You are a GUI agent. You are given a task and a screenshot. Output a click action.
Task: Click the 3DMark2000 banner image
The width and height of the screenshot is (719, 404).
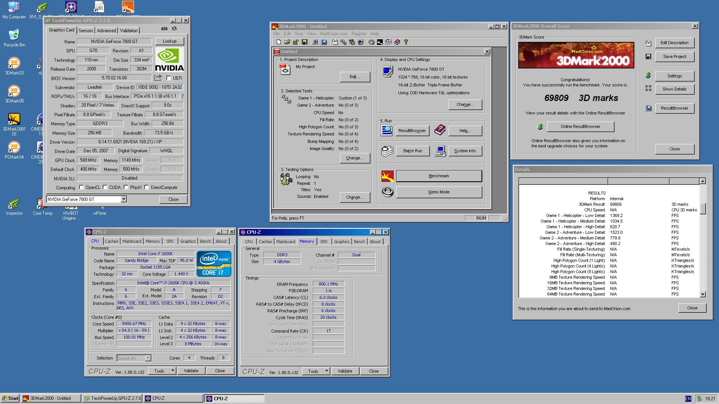pos(576,55)
